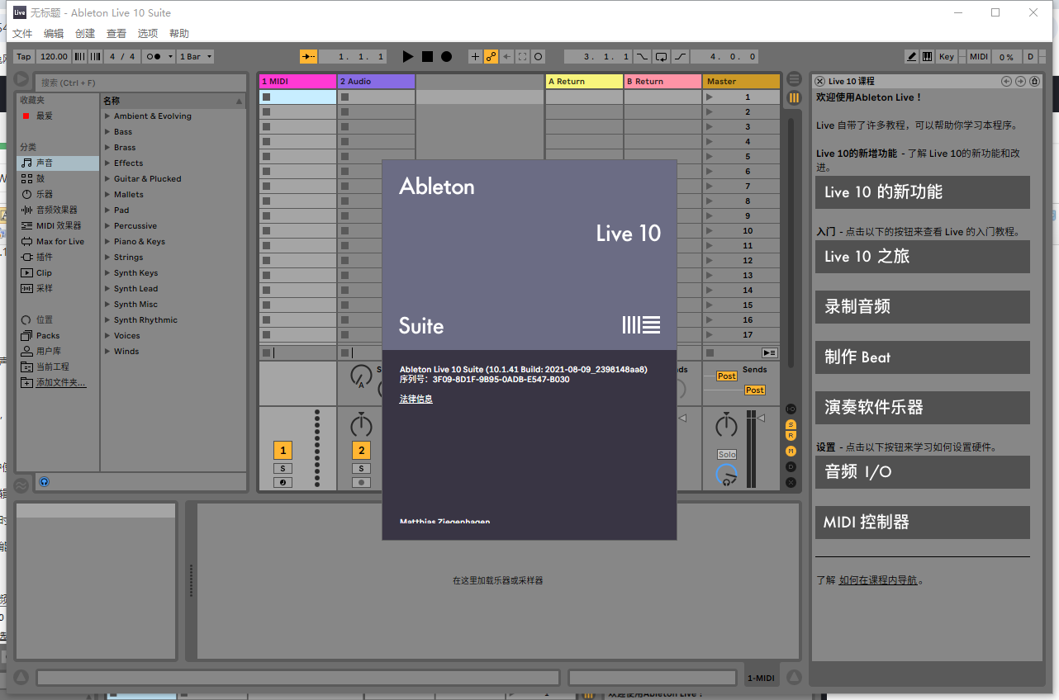Viewport: 1059px width, 700px height.
Task: Open the 帮助 menu
Action: click(179, 34)
